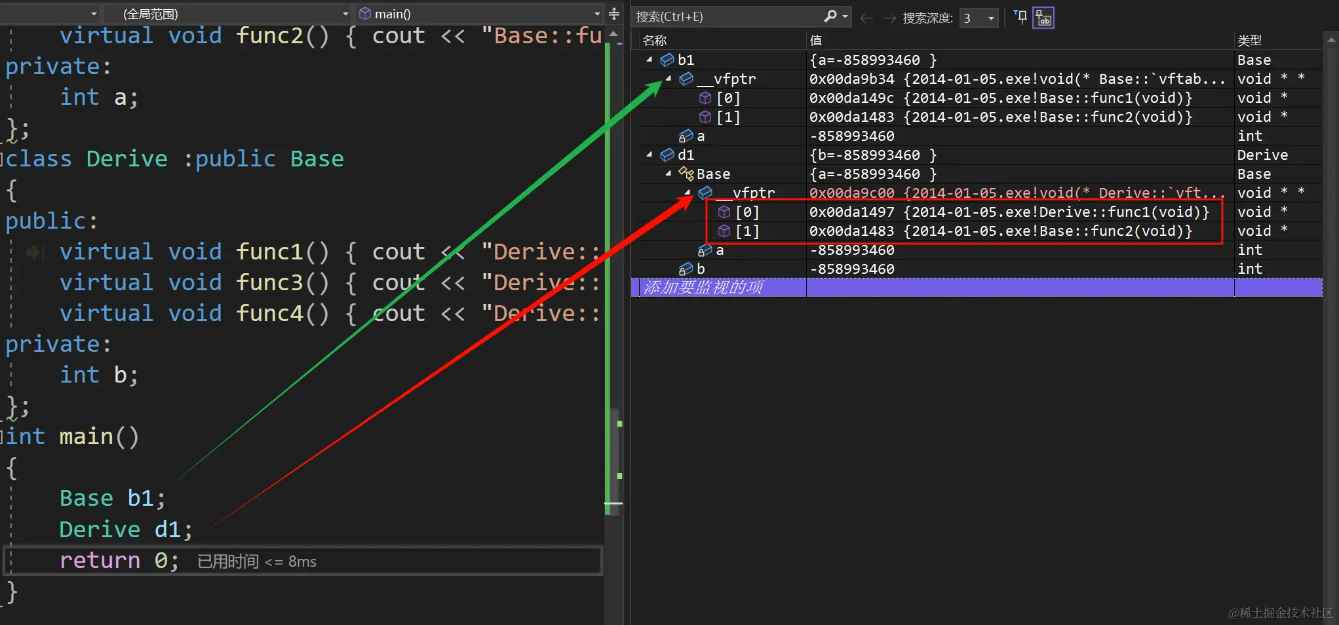Click the 值 column header
This screenshot has width=1339, height=625.
[1020, 41]
